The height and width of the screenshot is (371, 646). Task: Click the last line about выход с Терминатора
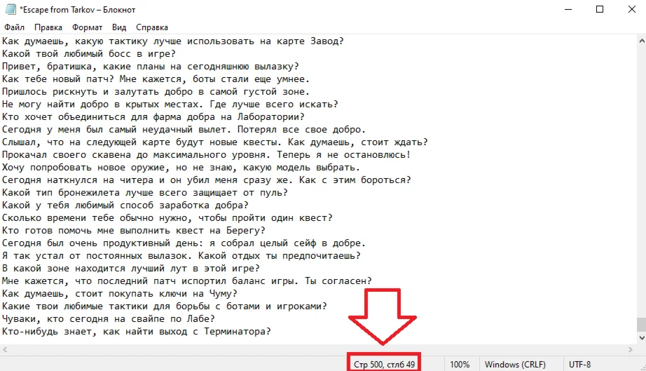click(x=137, y=332)
